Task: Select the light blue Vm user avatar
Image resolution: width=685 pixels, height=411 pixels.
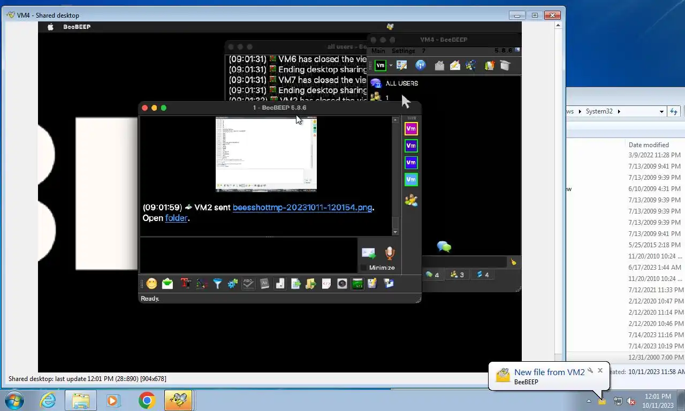Action: [x=411, y=180]
